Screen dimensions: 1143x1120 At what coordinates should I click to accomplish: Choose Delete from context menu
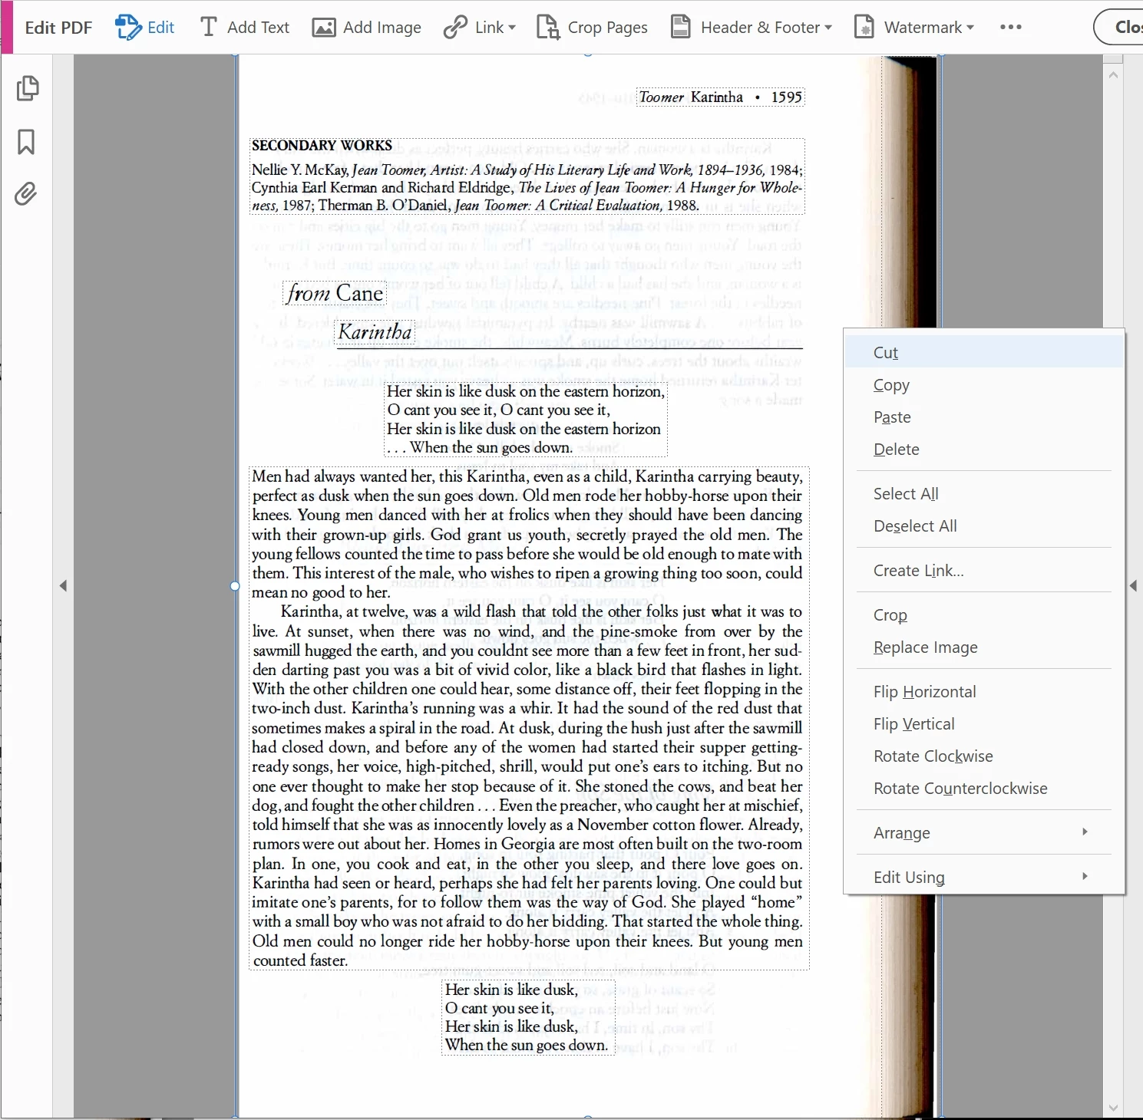tap(984, 449)
